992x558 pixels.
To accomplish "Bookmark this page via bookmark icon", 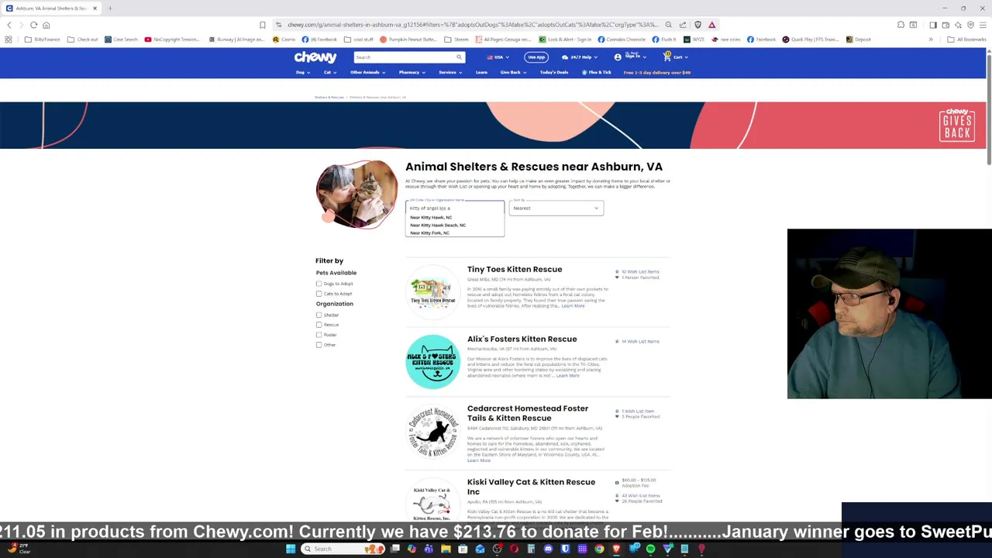I will pyautogui.click(x=263, y=25).
